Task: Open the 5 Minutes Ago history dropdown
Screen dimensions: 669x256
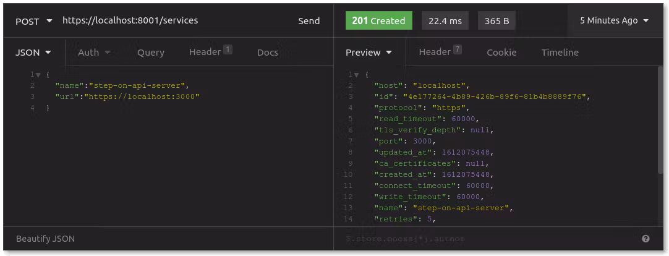Action: coord(614,20)
